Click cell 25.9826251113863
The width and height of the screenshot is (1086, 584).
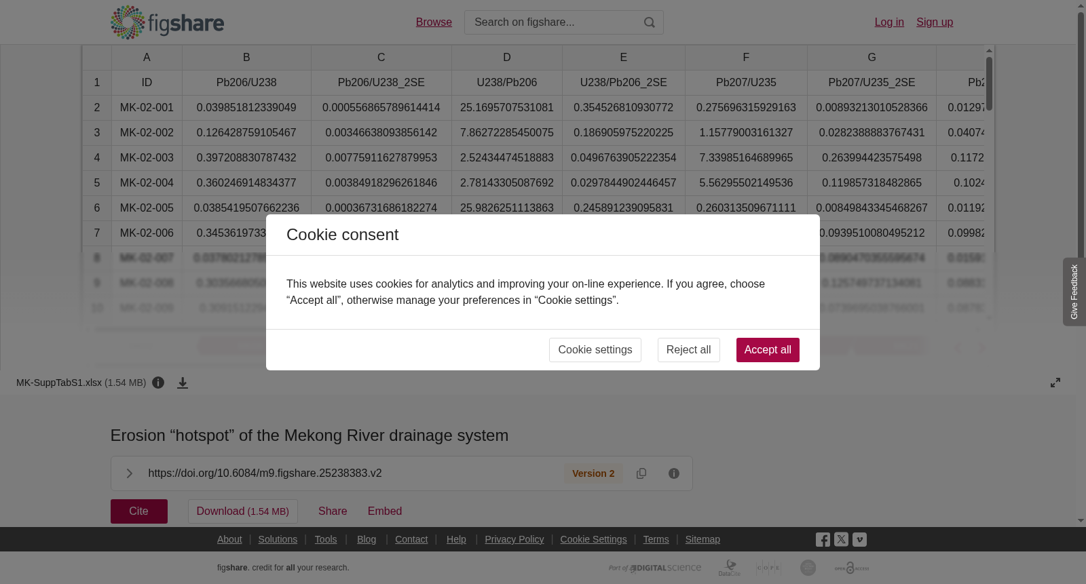[x=507, y=208]
